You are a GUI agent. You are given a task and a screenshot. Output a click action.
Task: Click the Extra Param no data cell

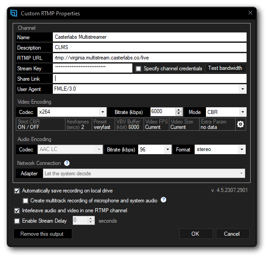(x=217, y=124)
